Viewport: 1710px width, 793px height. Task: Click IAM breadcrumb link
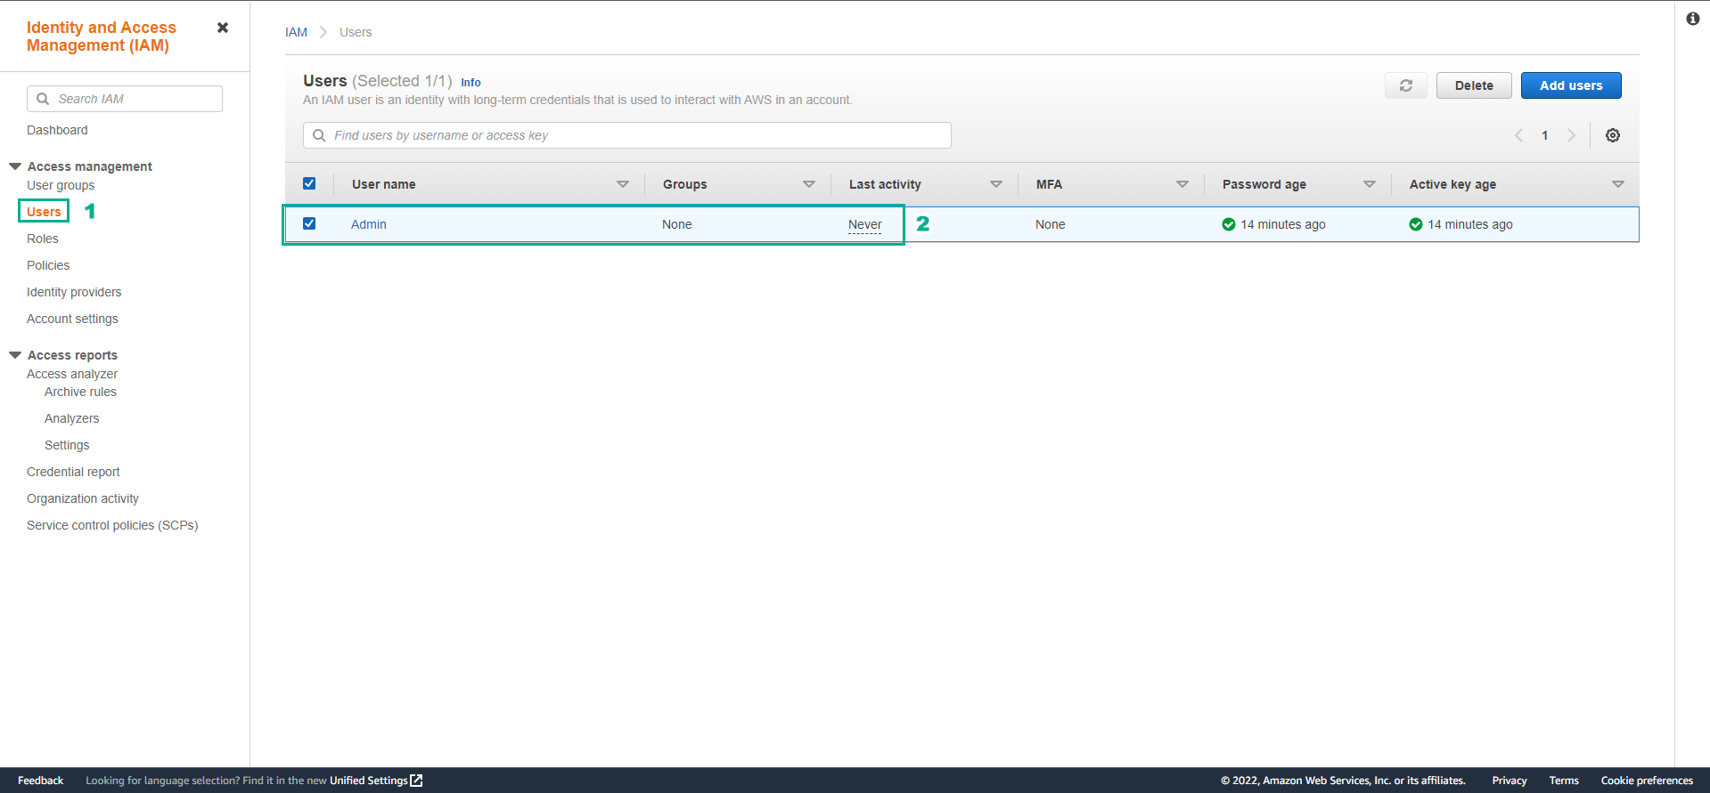coord(296,32)
